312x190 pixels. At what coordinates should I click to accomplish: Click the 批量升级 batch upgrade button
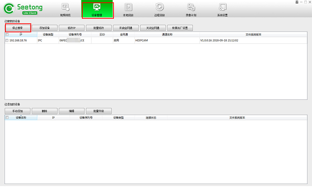[99, 111]
